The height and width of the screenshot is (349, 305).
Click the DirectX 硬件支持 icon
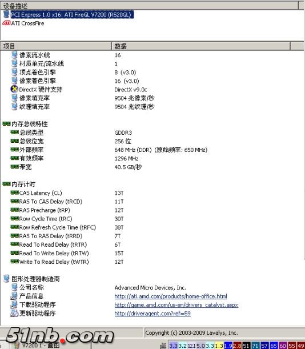click(x=14, y=89)
